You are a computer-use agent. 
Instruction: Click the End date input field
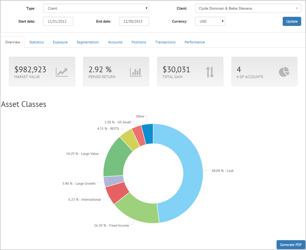pos(134,21)
